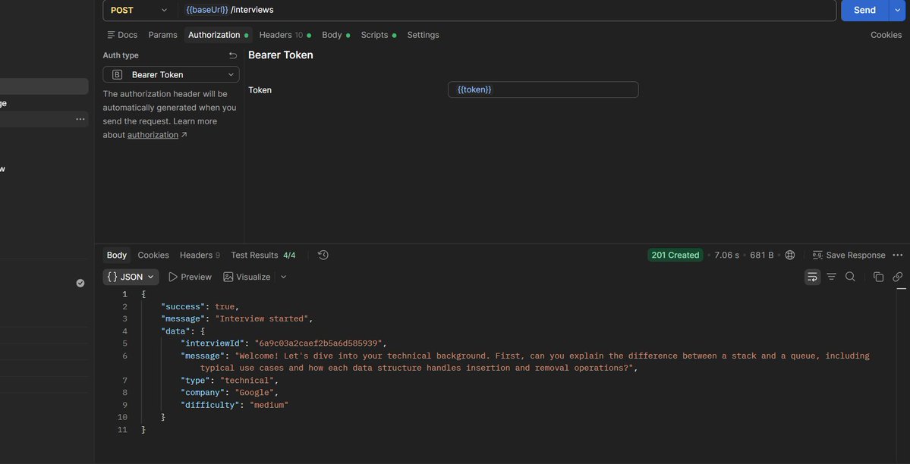Click the "technical" type value
This screenshot has height=464, width=910.
click(x=247, y=381)
